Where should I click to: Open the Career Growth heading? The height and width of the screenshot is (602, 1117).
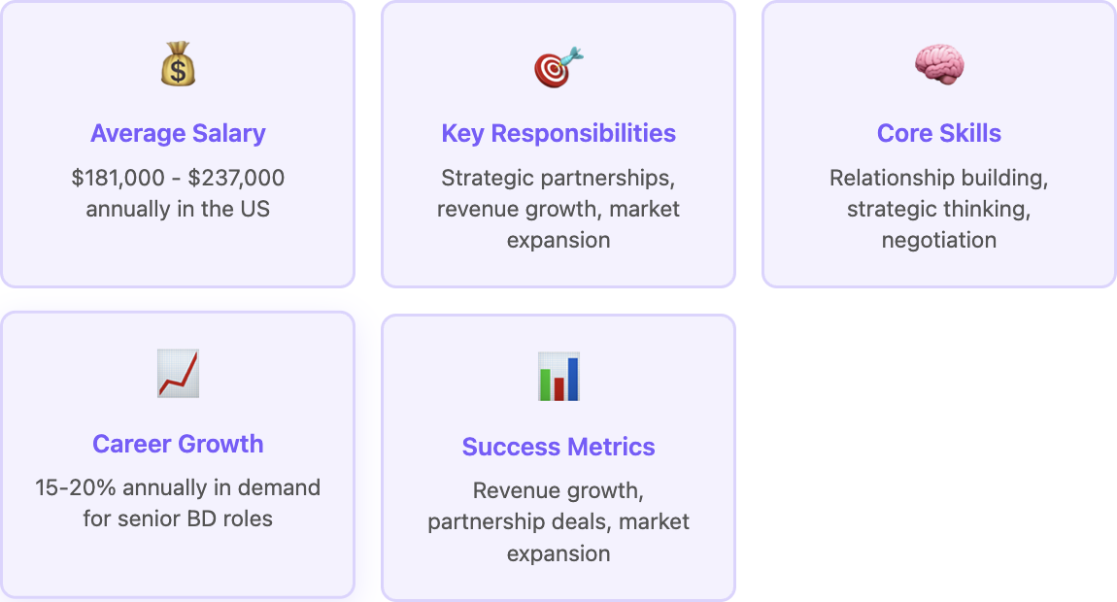pyautogui.click(x=178, y=444)
